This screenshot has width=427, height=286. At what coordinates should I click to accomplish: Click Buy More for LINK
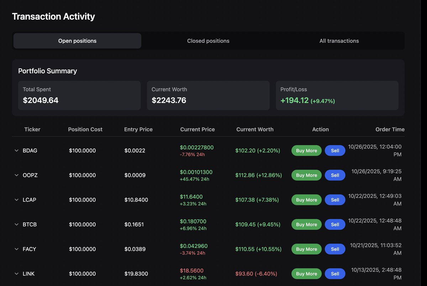tap(306, 274)
